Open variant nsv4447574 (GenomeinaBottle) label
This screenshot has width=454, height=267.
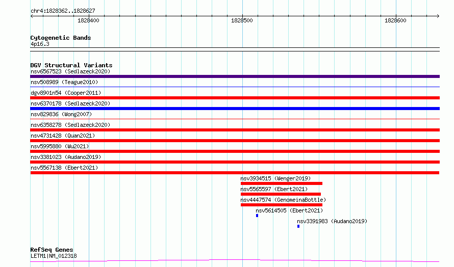283,200
